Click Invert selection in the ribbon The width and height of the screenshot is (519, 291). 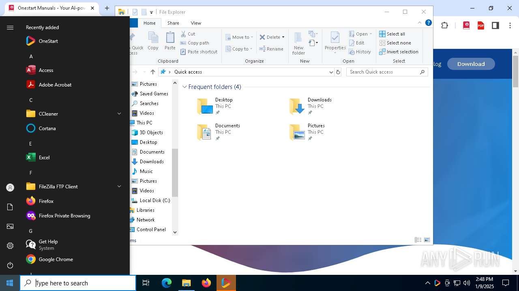click(399, 52)
